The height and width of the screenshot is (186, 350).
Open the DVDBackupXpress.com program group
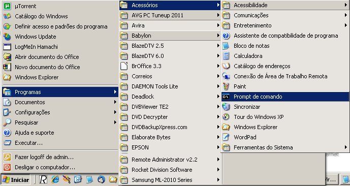170,127
